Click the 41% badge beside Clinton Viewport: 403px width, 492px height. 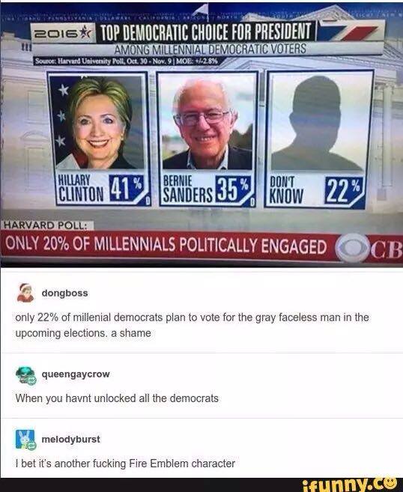tap(126, 189)
